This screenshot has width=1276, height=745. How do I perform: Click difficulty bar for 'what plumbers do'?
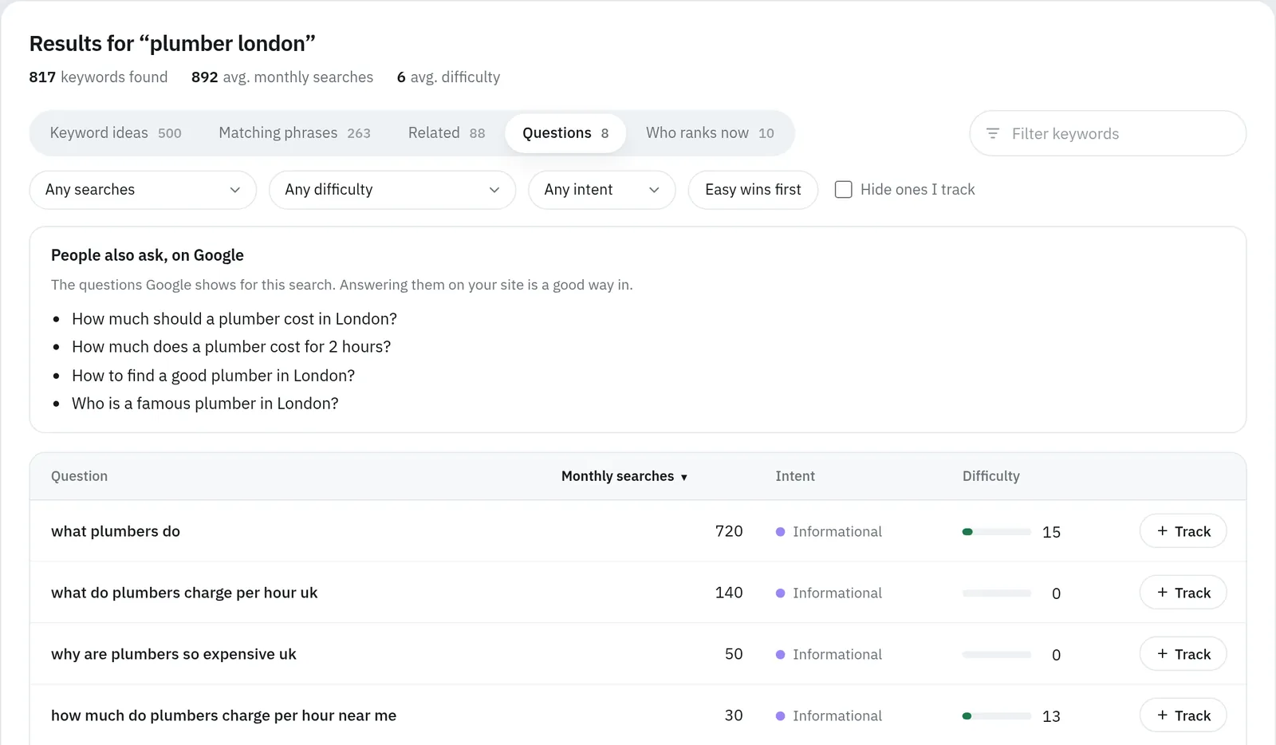[997, 532]
